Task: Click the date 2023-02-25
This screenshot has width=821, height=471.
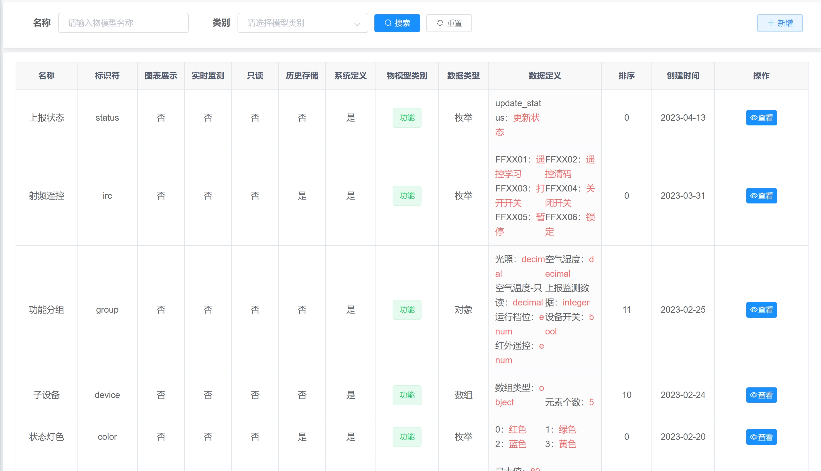Action: 683,310
